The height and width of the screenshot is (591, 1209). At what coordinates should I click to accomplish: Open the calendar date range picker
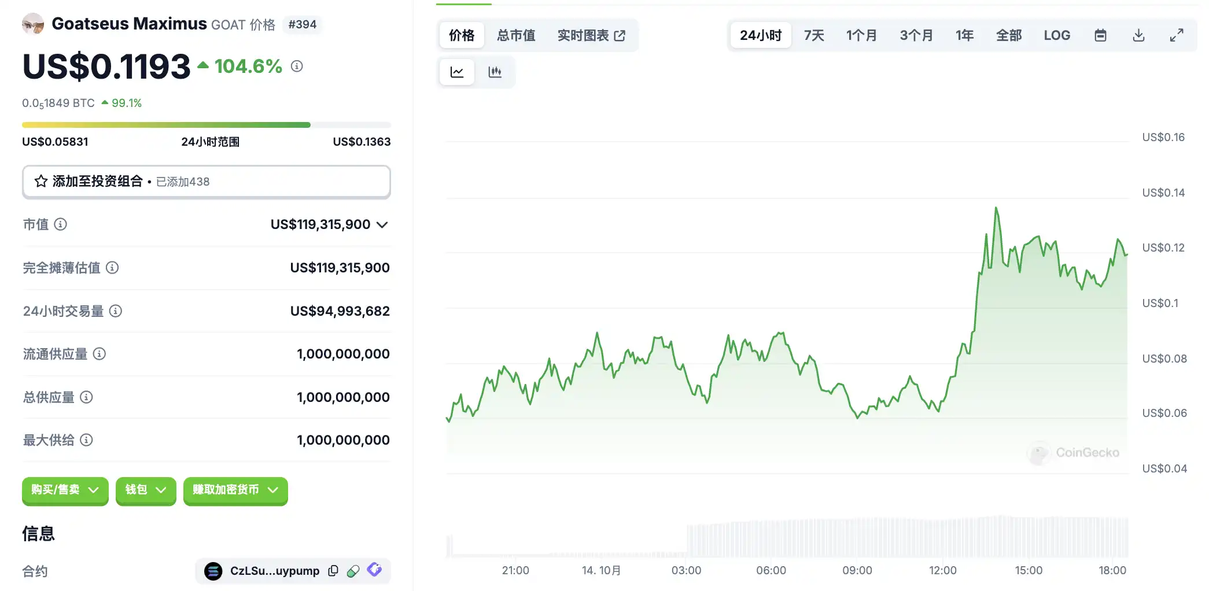click(1100, 36)
